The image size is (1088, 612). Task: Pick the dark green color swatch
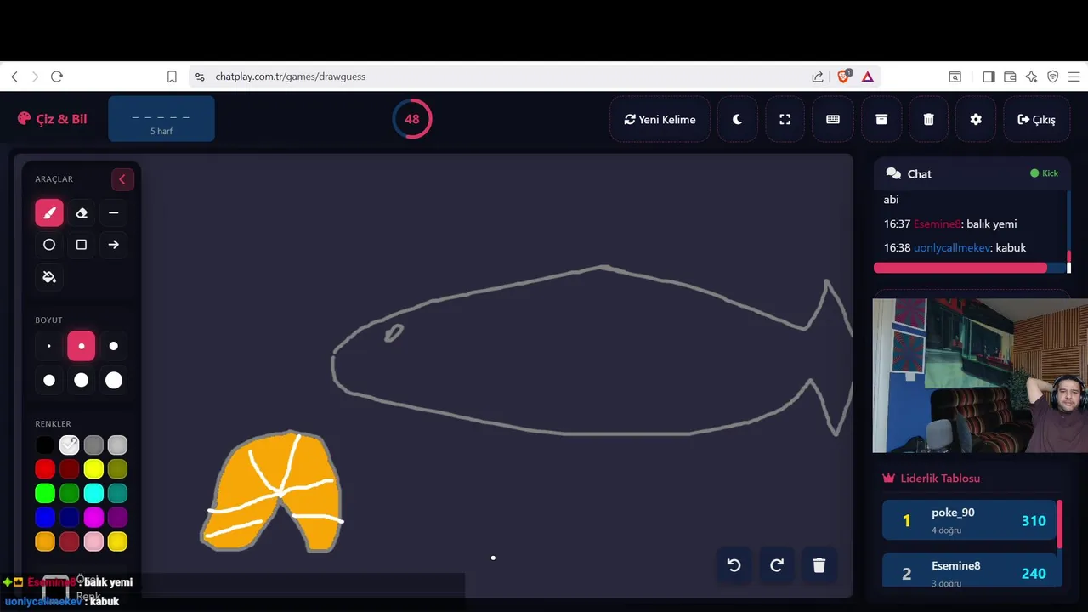(70, 493)
